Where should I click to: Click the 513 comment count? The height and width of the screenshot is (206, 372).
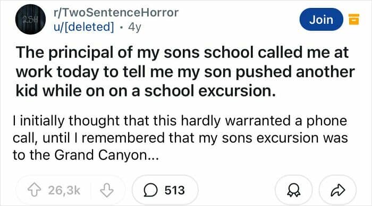pos(175,191)
